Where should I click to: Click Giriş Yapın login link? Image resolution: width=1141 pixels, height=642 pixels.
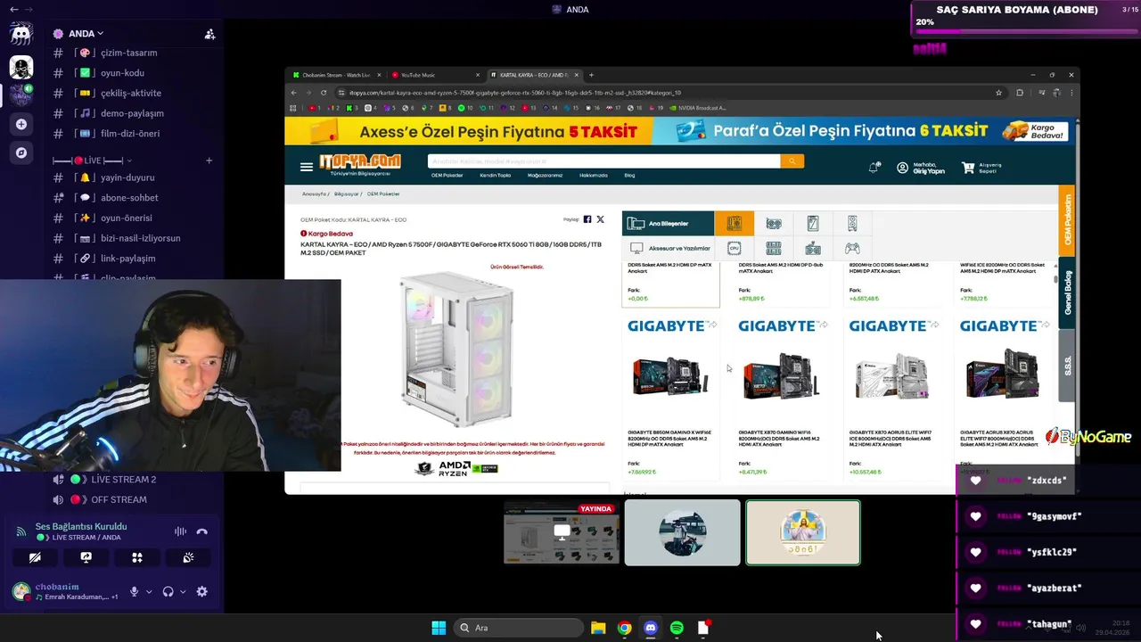[929, 171]
